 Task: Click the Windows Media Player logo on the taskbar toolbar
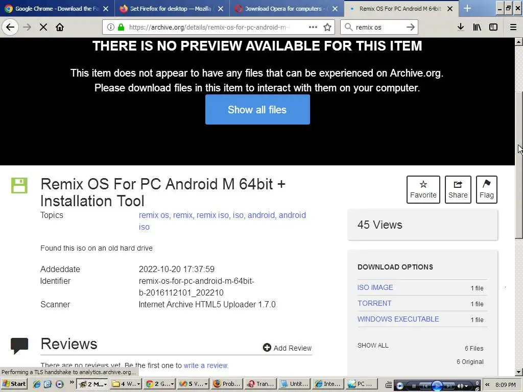(399, 386)
